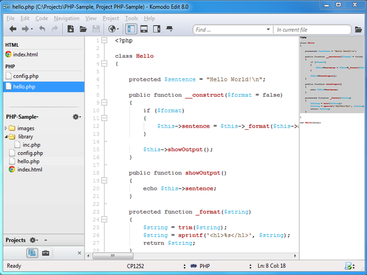Click the redo icon
367x275 pixels.
click(55, 29)
